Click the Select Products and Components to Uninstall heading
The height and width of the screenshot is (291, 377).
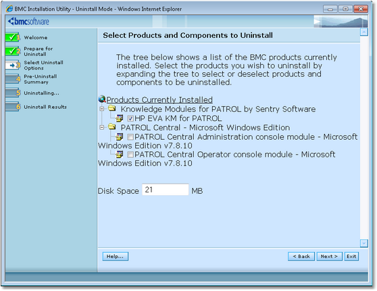(188, 35)
